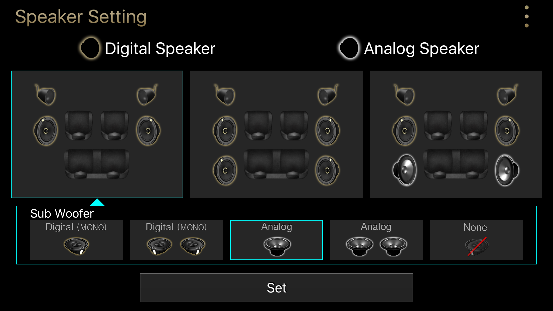Select single Analog subwoofer option

pos(276,240)
